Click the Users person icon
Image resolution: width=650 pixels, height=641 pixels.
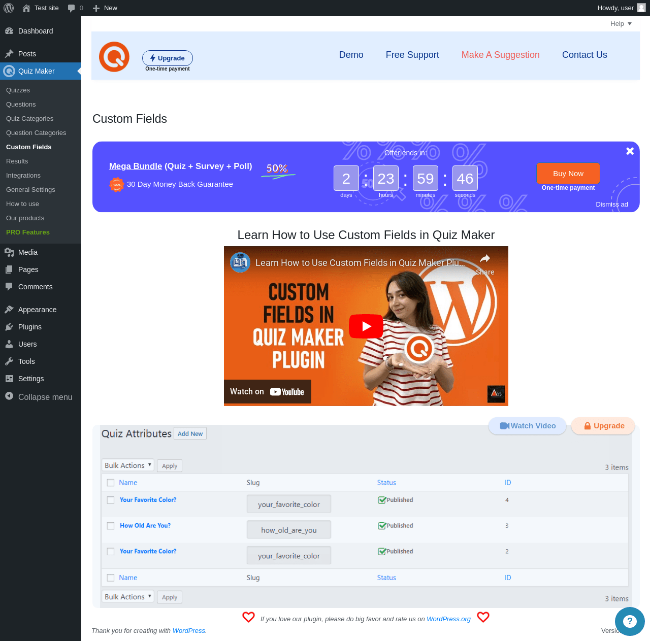(x=9, y=344)
